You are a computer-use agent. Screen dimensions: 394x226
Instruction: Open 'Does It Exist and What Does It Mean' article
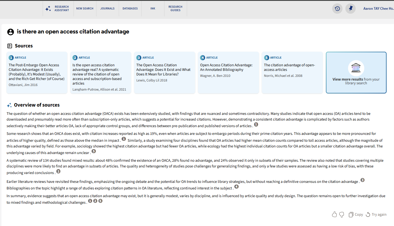163,70
